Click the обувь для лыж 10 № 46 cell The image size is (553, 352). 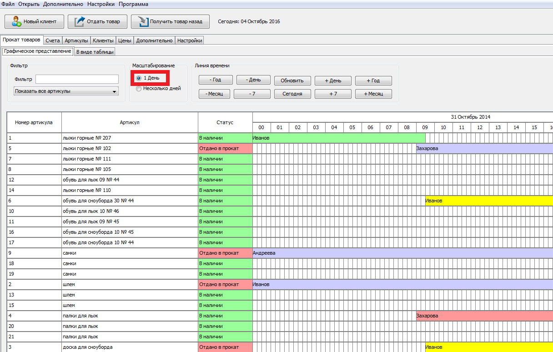point(130,211)
